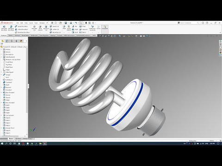The image size is (222, 166).
Task: Go to the Home icon in title bar
Action: pos(52,23)
